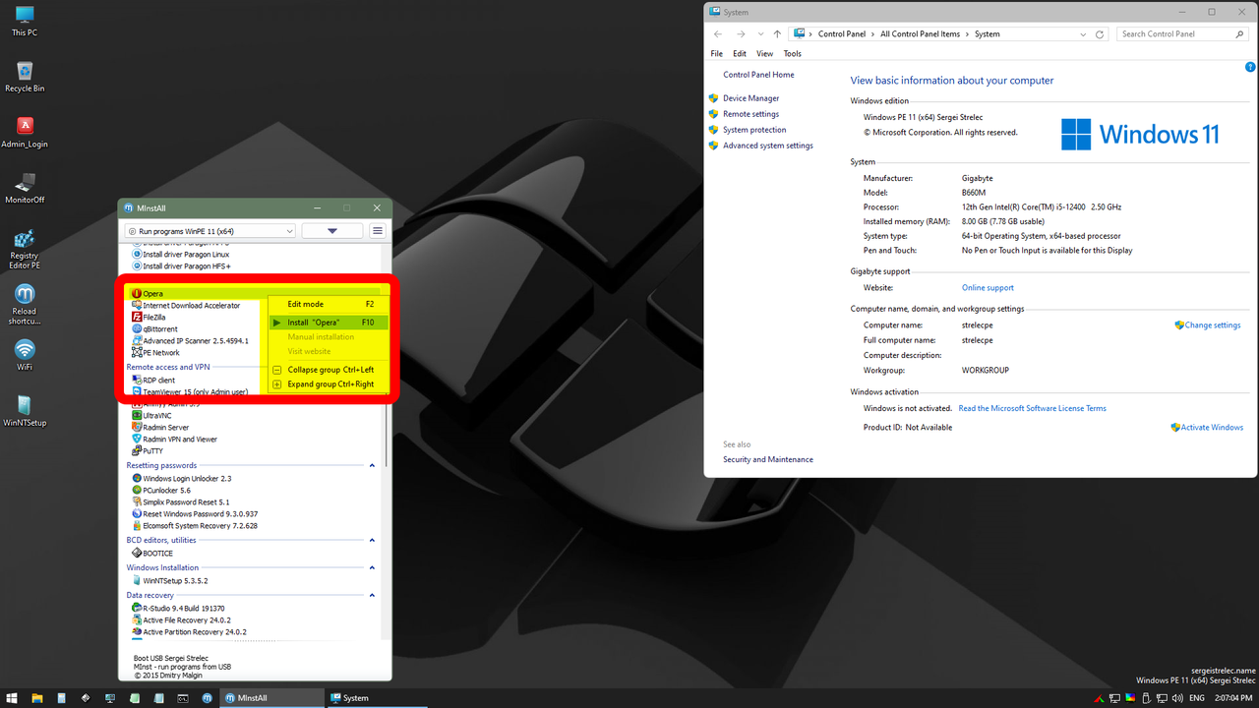Select UltraVNC in the program list
This screenshot has height=708, width=1259.
pyautogui.click(x=135, y=415)
